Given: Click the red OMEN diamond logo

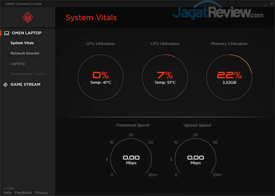Looking at the screenshot, I should coord(27,17).
